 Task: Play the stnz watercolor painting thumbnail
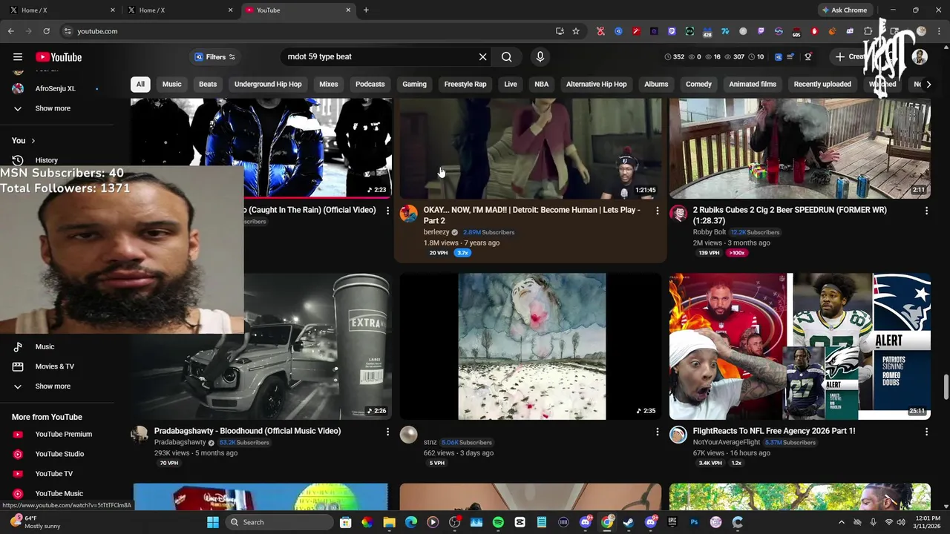(x=530, y=346)
